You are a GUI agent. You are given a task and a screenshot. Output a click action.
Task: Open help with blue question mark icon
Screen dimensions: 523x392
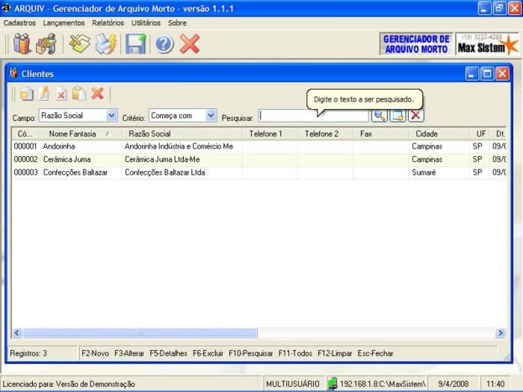point(164,44)
